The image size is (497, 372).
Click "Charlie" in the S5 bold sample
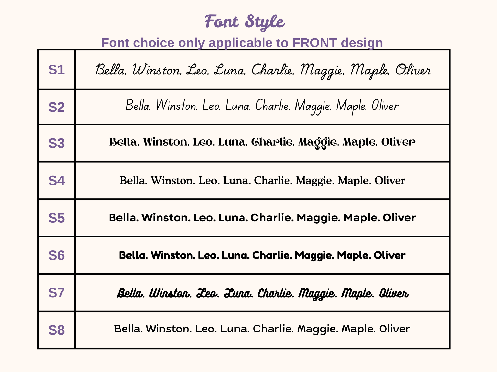[x=272, y=218]
